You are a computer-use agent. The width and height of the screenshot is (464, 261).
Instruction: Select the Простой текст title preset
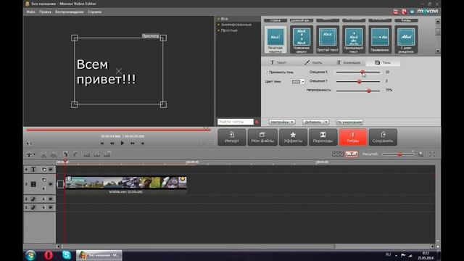[327, 39]
